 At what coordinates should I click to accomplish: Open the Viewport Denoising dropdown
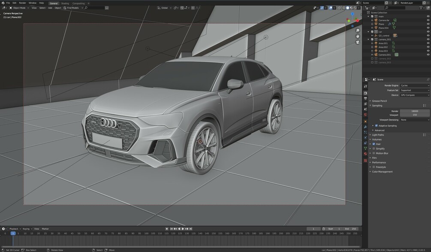415,120
